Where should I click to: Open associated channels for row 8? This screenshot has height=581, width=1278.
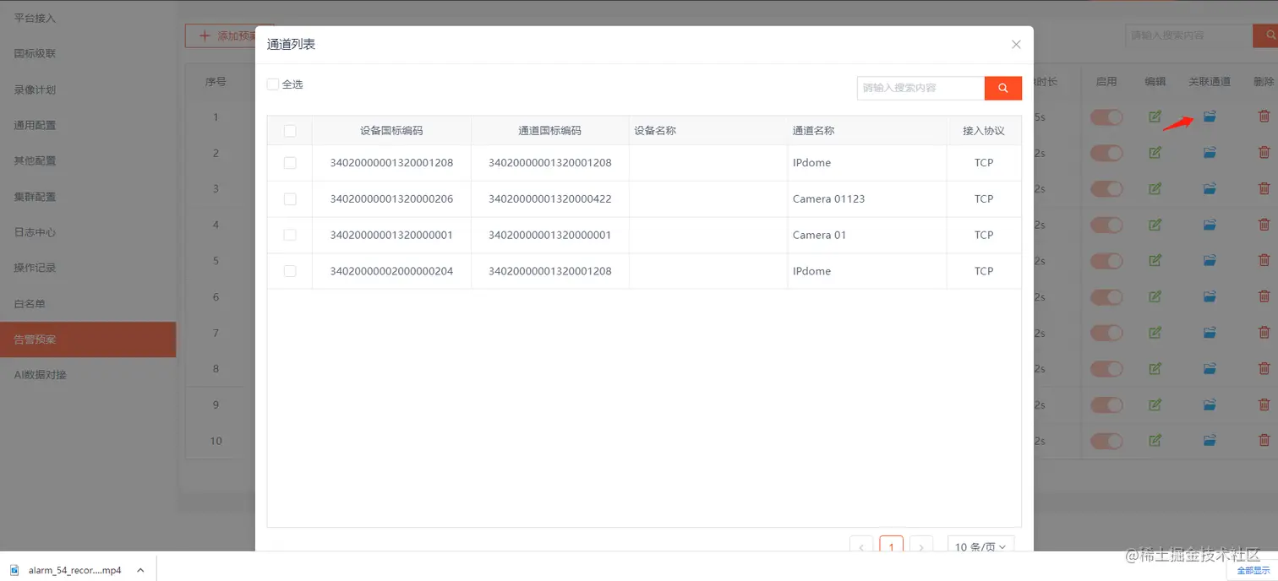[1210, 368]
